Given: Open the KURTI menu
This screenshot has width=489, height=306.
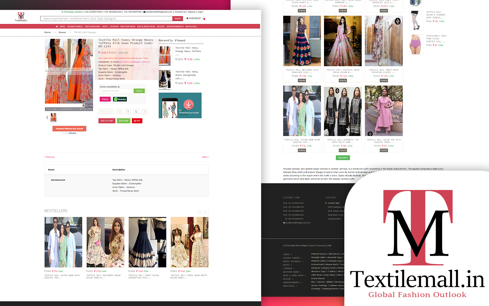Looking at the screenshot, I should click(x=105, y=27).
